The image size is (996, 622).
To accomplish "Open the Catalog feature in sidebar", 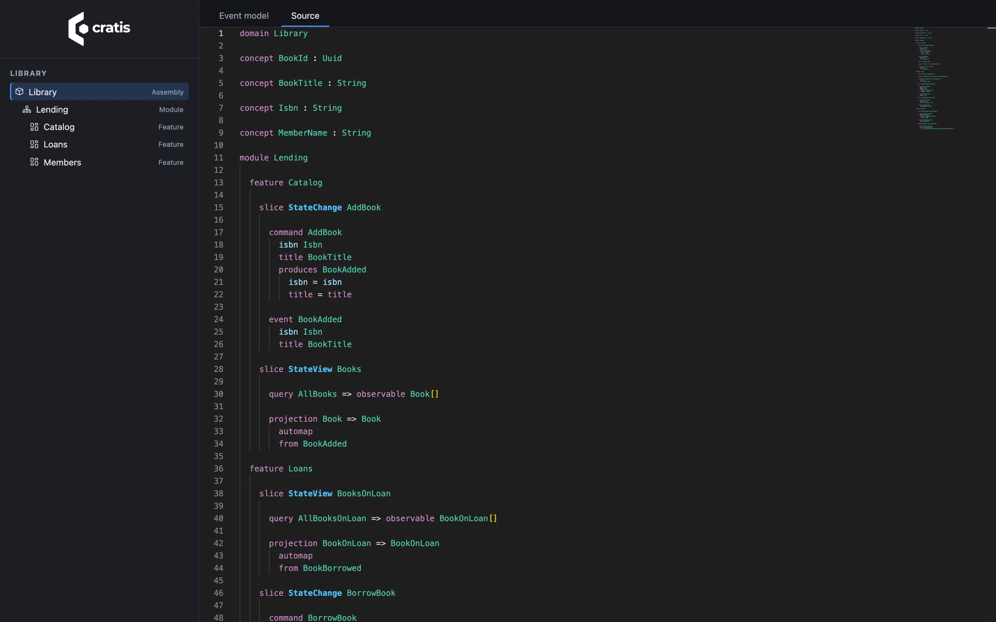I will (100, 127).
